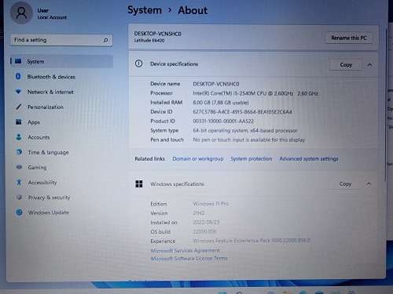Open the Accessibility label

click(42, 183)
